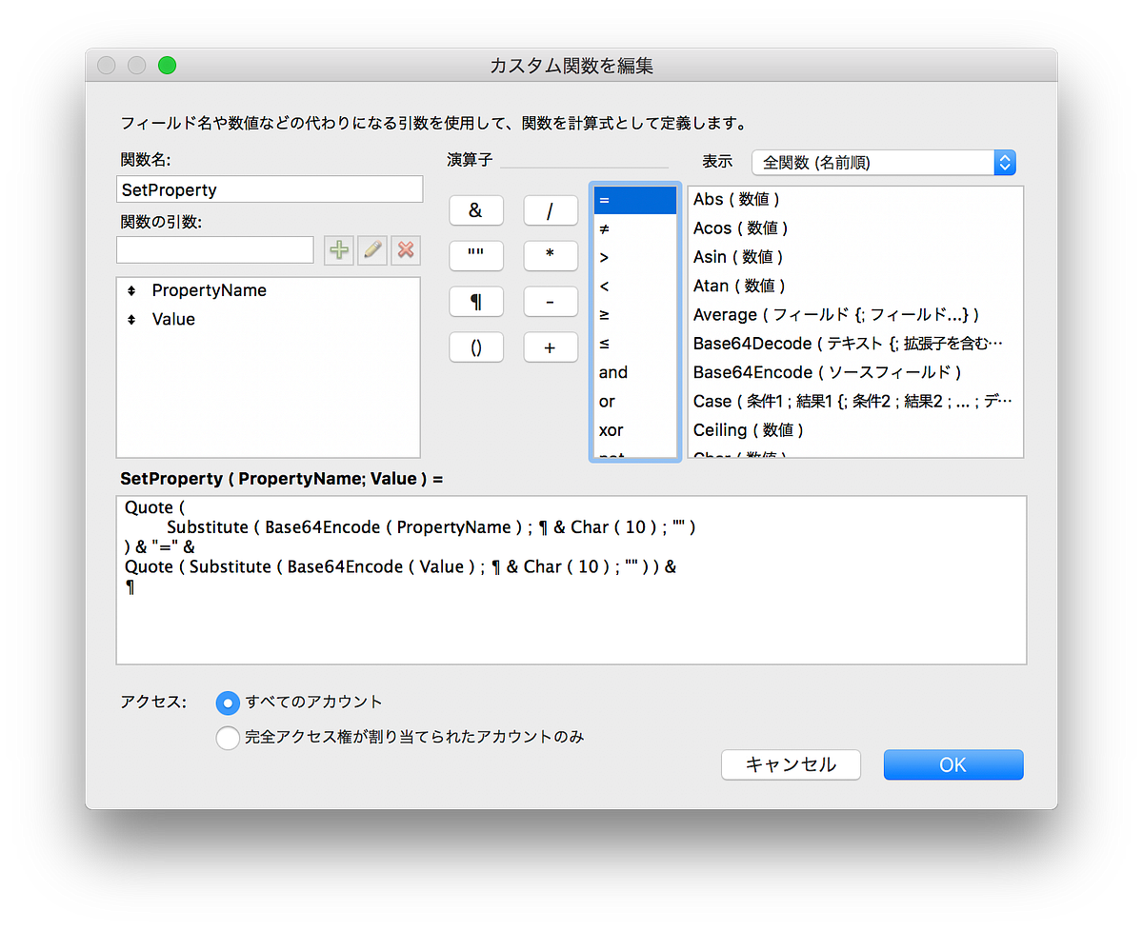The image size is (1143, 931).
Task: Select the "and" operator in the operator list
Action: (613, 372)
